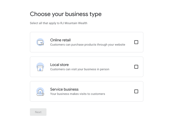The image size is (171, 130).
Task: Click the Local store storefront icon
Action: coord(40,67)
